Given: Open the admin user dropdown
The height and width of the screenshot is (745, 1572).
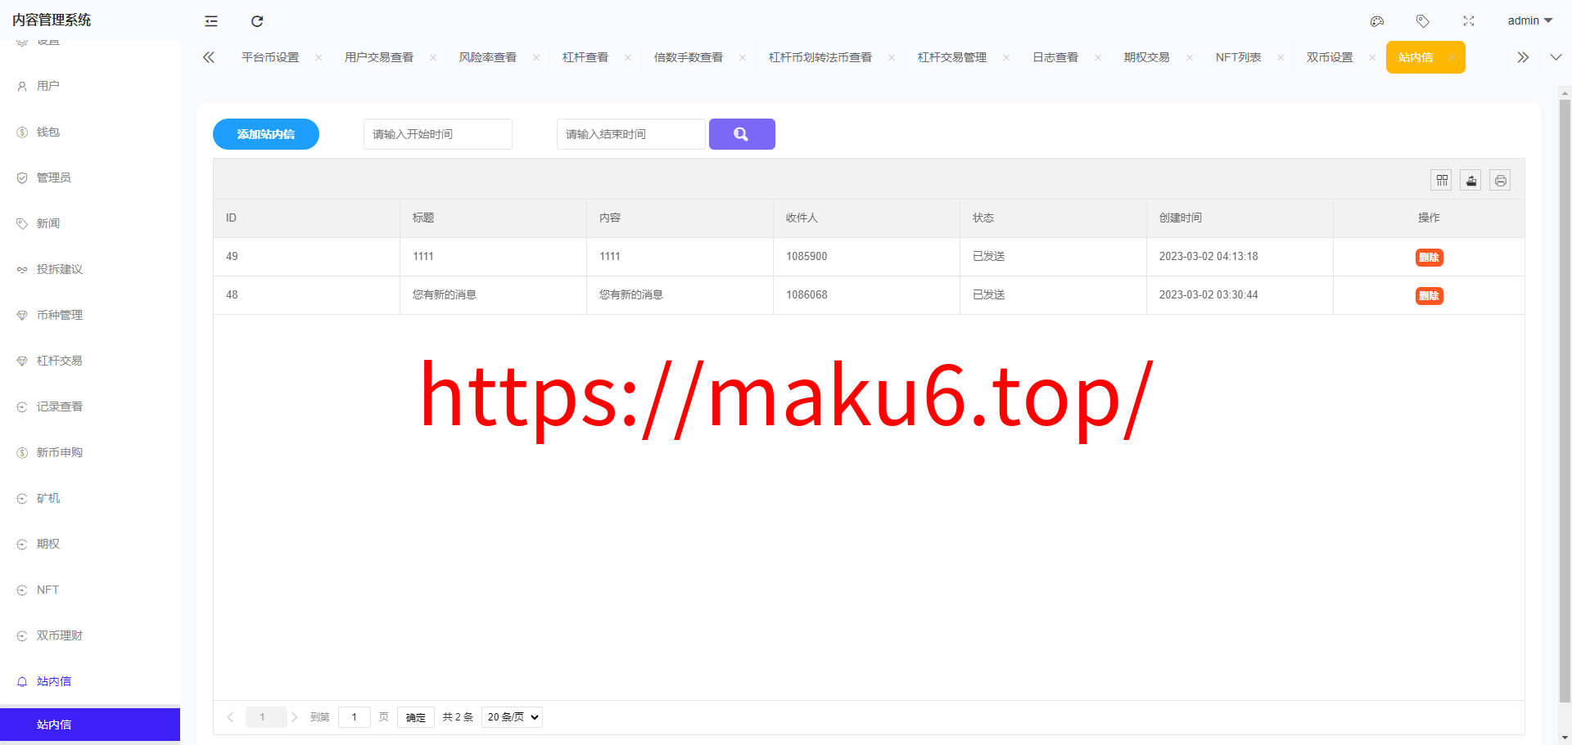Looking at the screenshot, I should click(x=1529, y=20).
